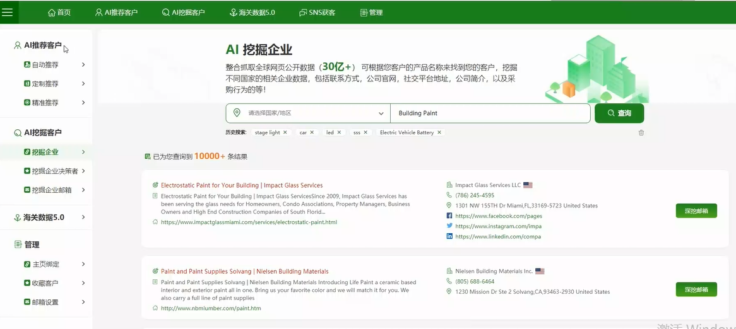Open the country/region dropdown
The width and height of the screenshot is (736, 329).
coord(308,113)
